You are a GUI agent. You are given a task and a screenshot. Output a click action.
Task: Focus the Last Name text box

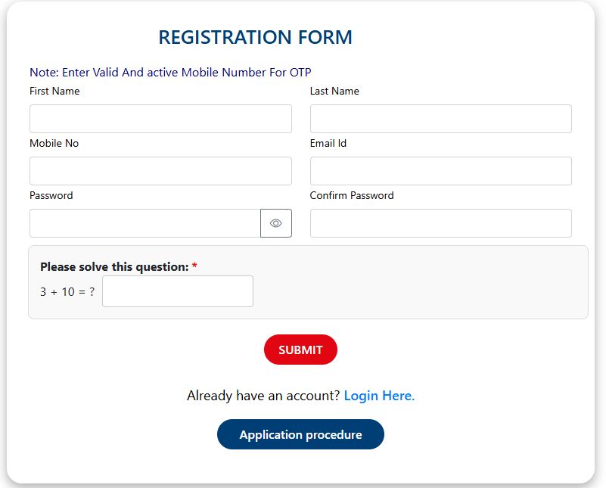point(440,119)
